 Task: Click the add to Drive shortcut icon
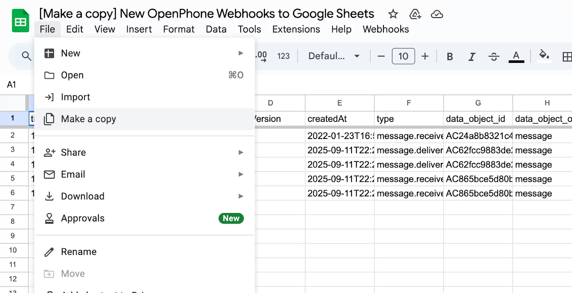[x=415, y=14]
